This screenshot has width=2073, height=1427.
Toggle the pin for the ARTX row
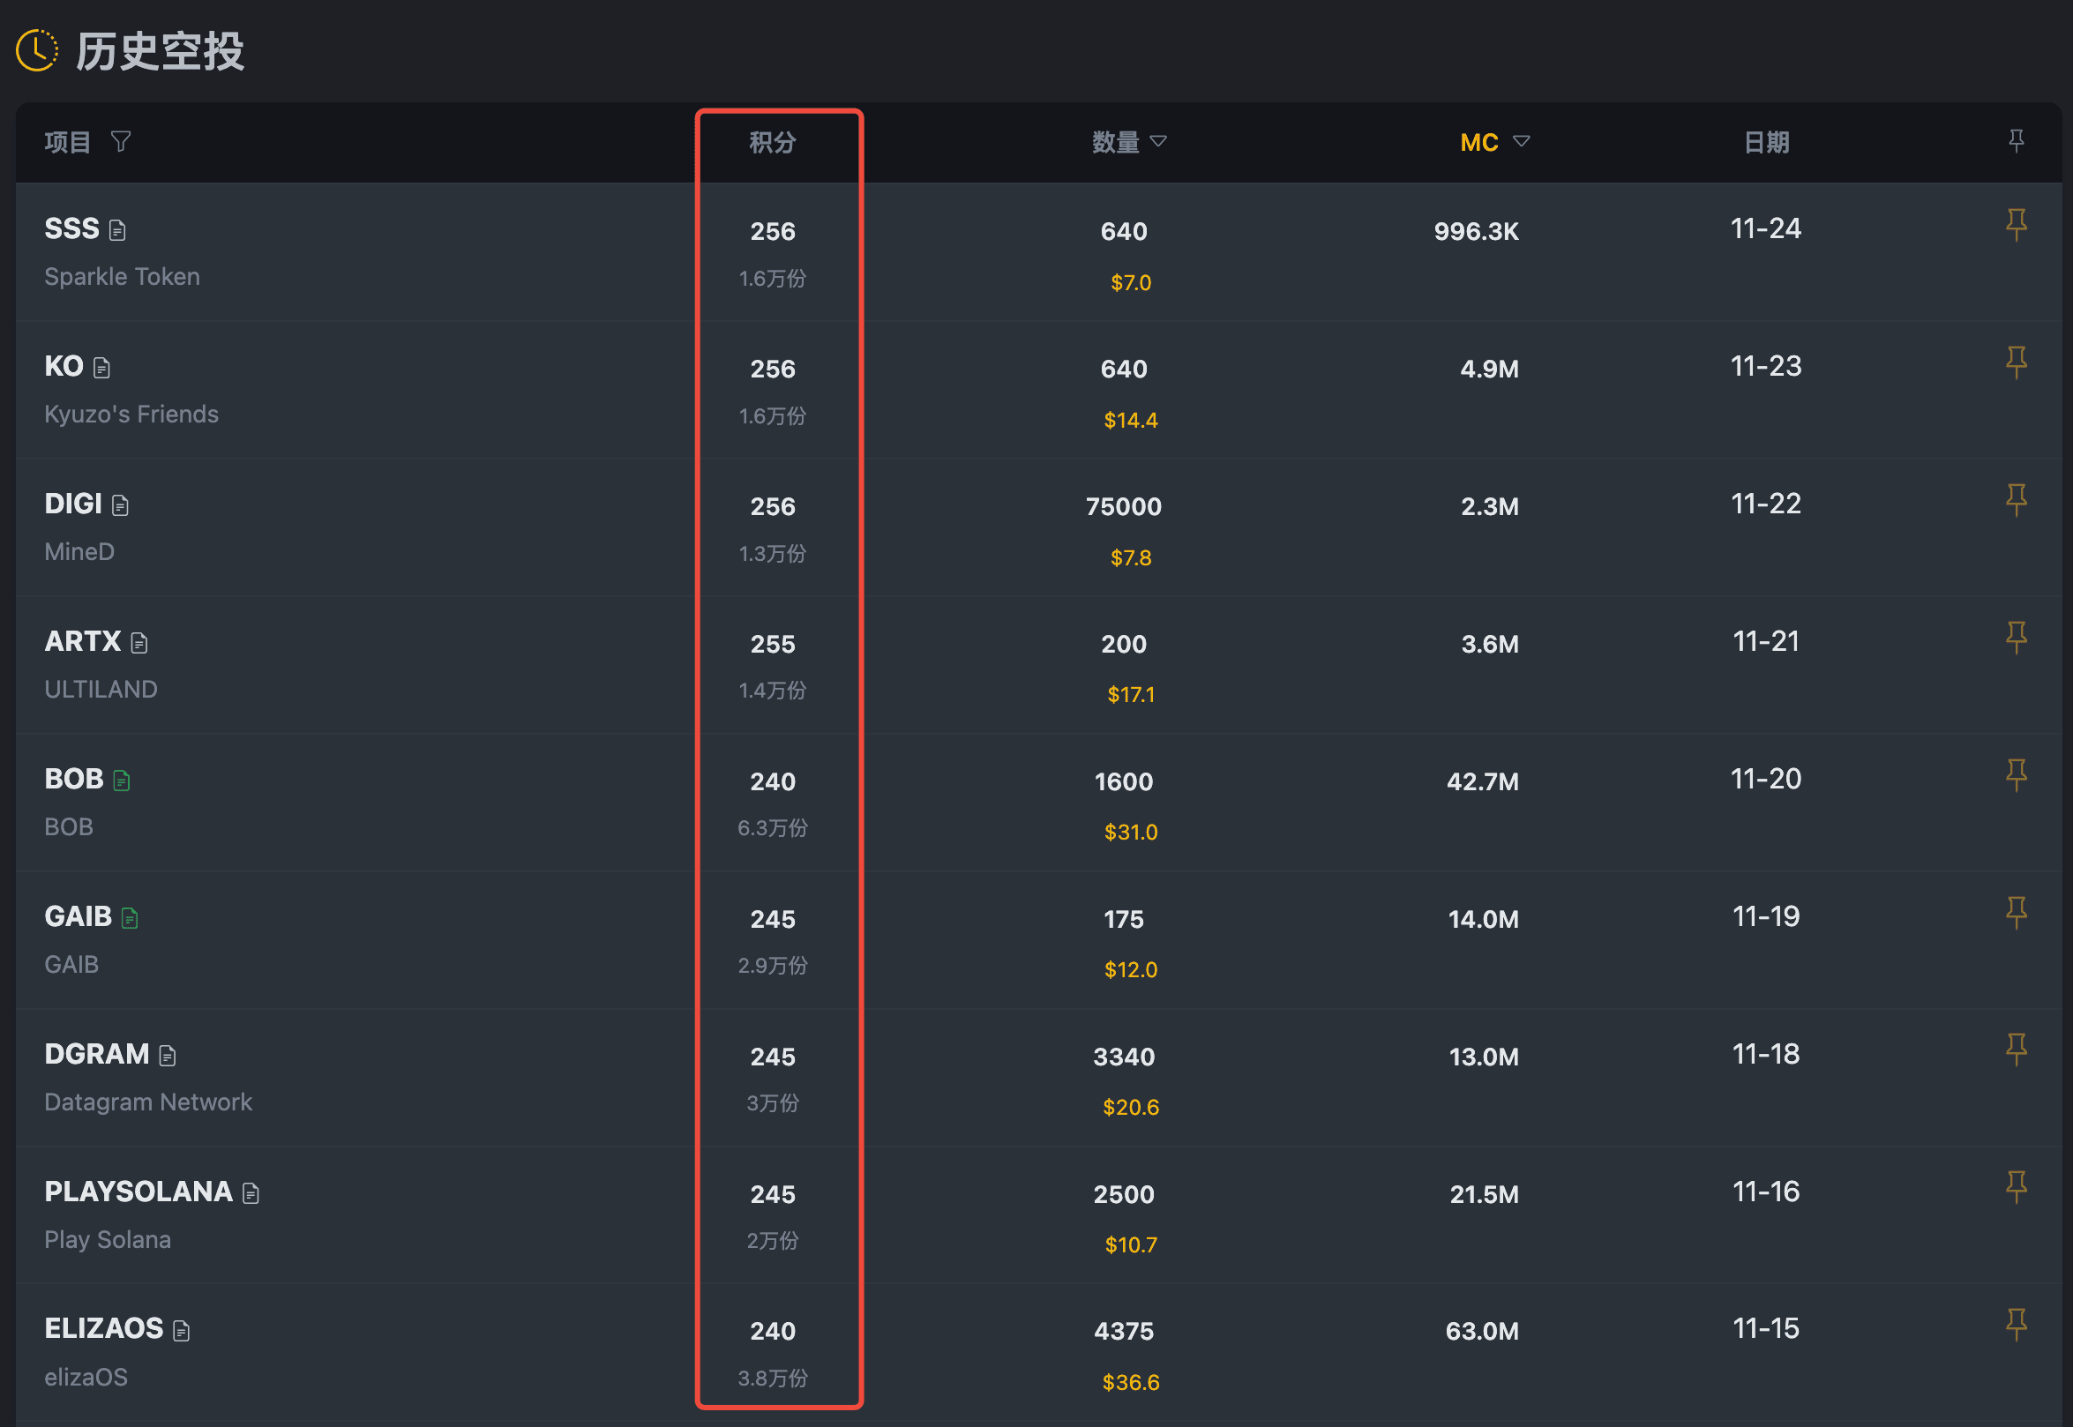(x=2016, y=638)
